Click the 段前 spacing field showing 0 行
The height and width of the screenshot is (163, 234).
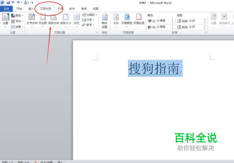tap(196, 21)
